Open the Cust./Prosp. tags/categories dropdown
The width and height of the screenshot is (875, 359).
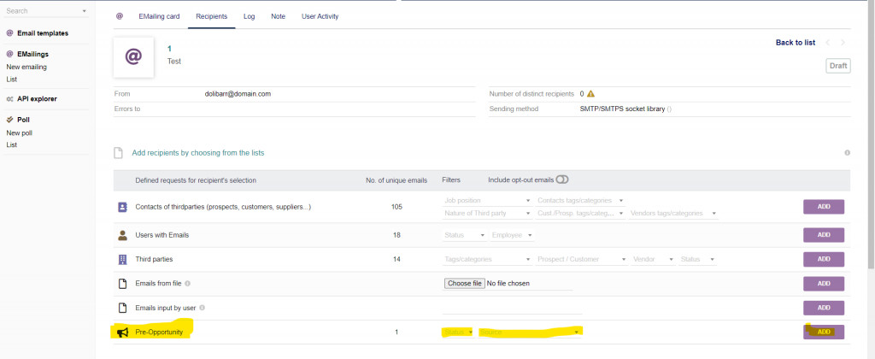[580, 214]
